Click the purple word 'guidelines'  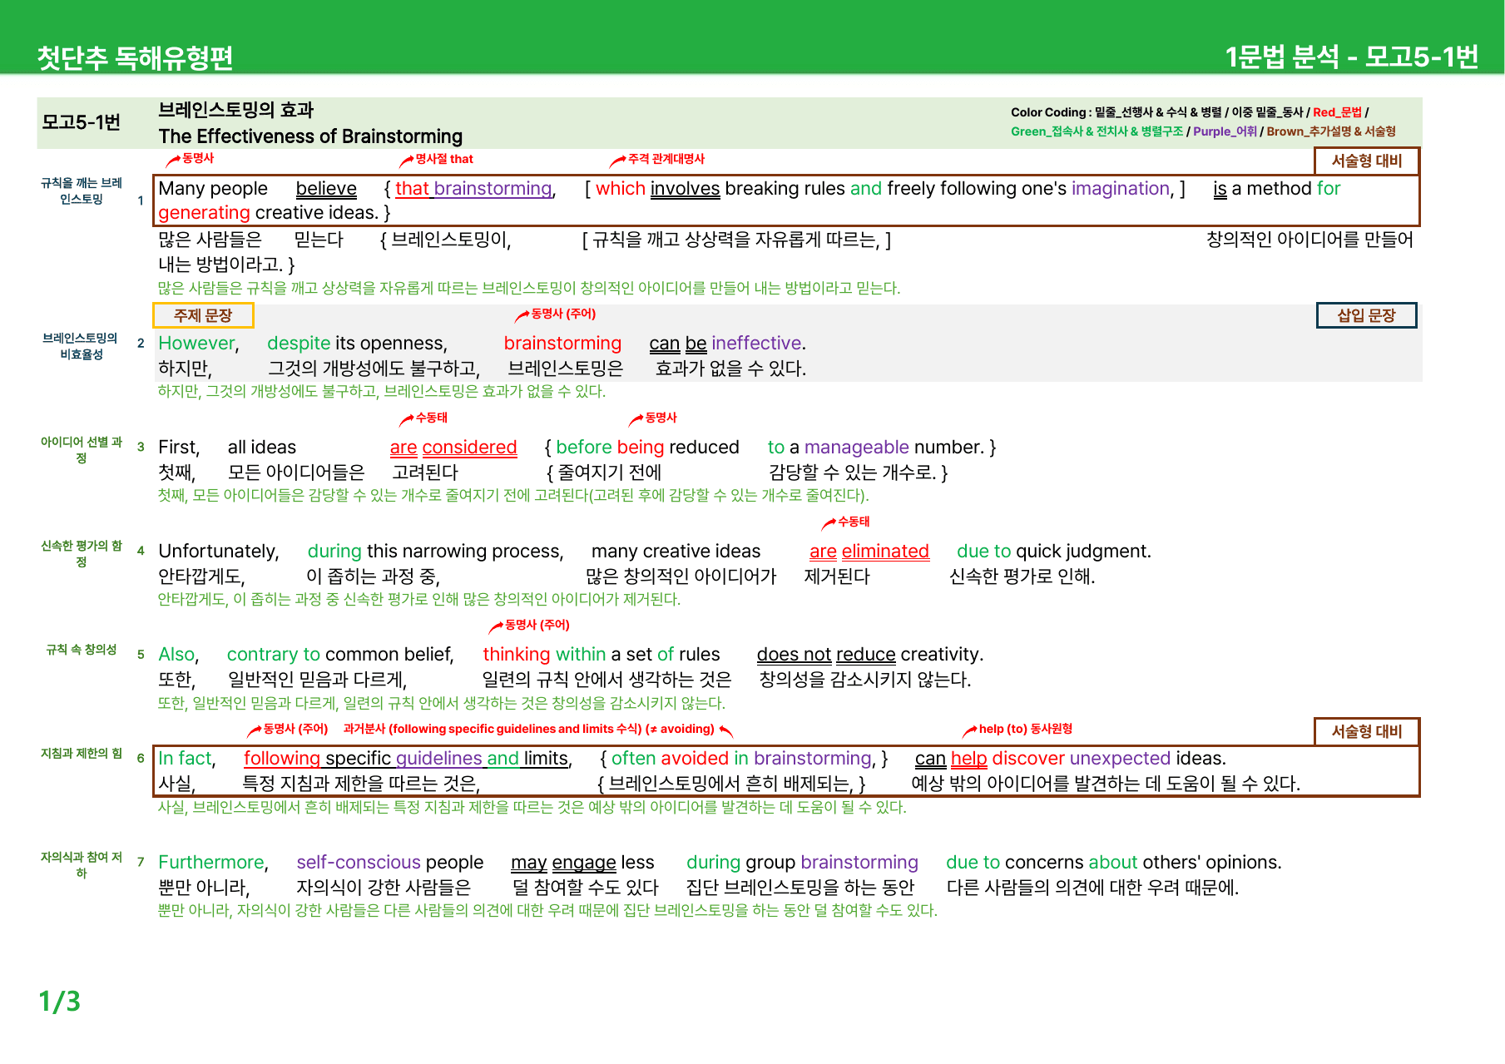tap(439, 759)
